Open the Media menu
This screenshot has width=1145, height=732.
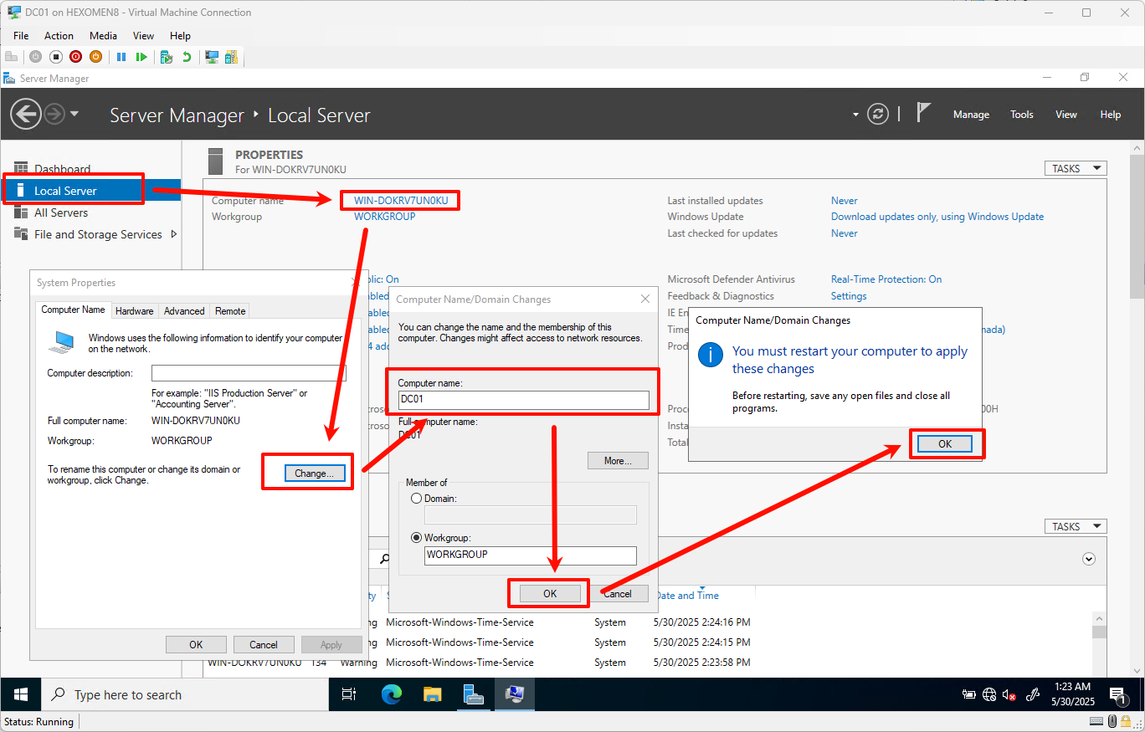click(103, 36)
